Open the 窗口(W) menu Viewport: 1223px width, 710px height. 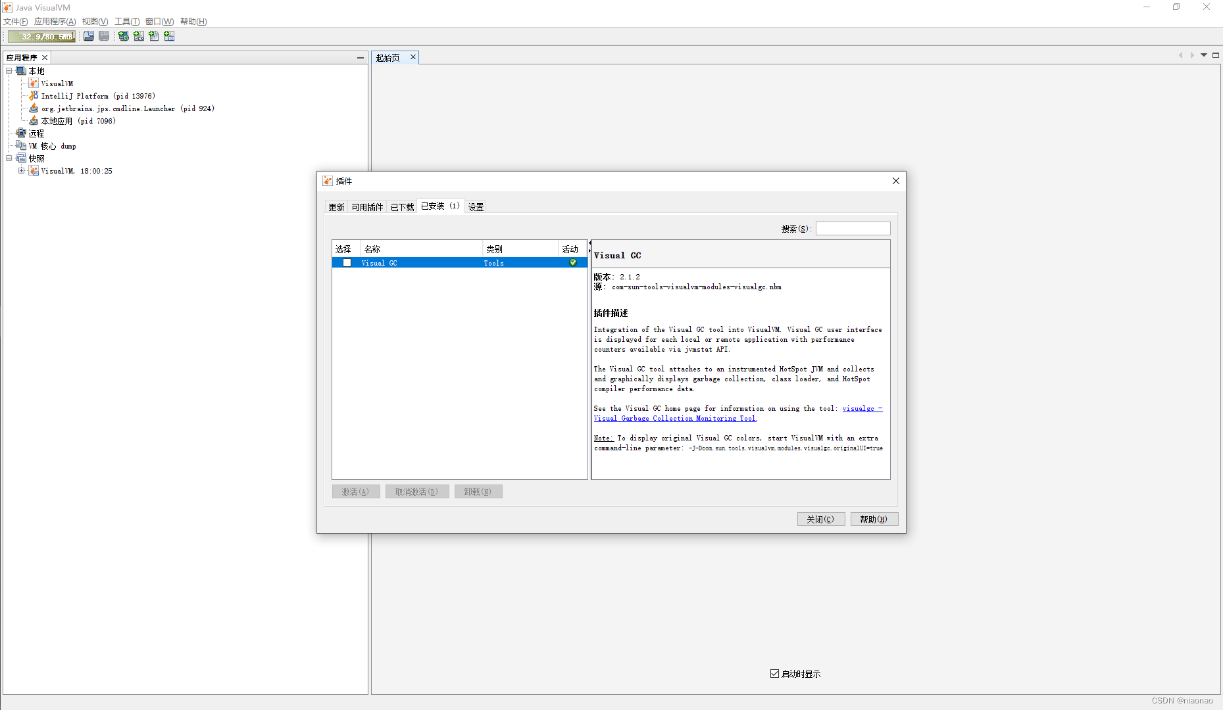pyautogui.click(x=160, y=22)
